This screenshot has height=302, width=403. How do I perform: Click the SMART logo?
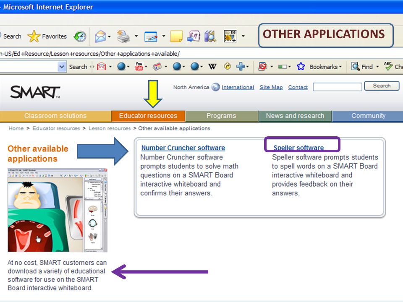click(35, 92)
